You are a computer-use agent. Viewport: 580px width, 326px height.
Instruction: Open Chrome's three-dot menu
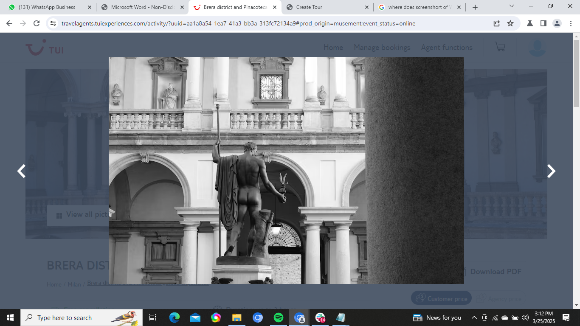(x=571, y=23)
